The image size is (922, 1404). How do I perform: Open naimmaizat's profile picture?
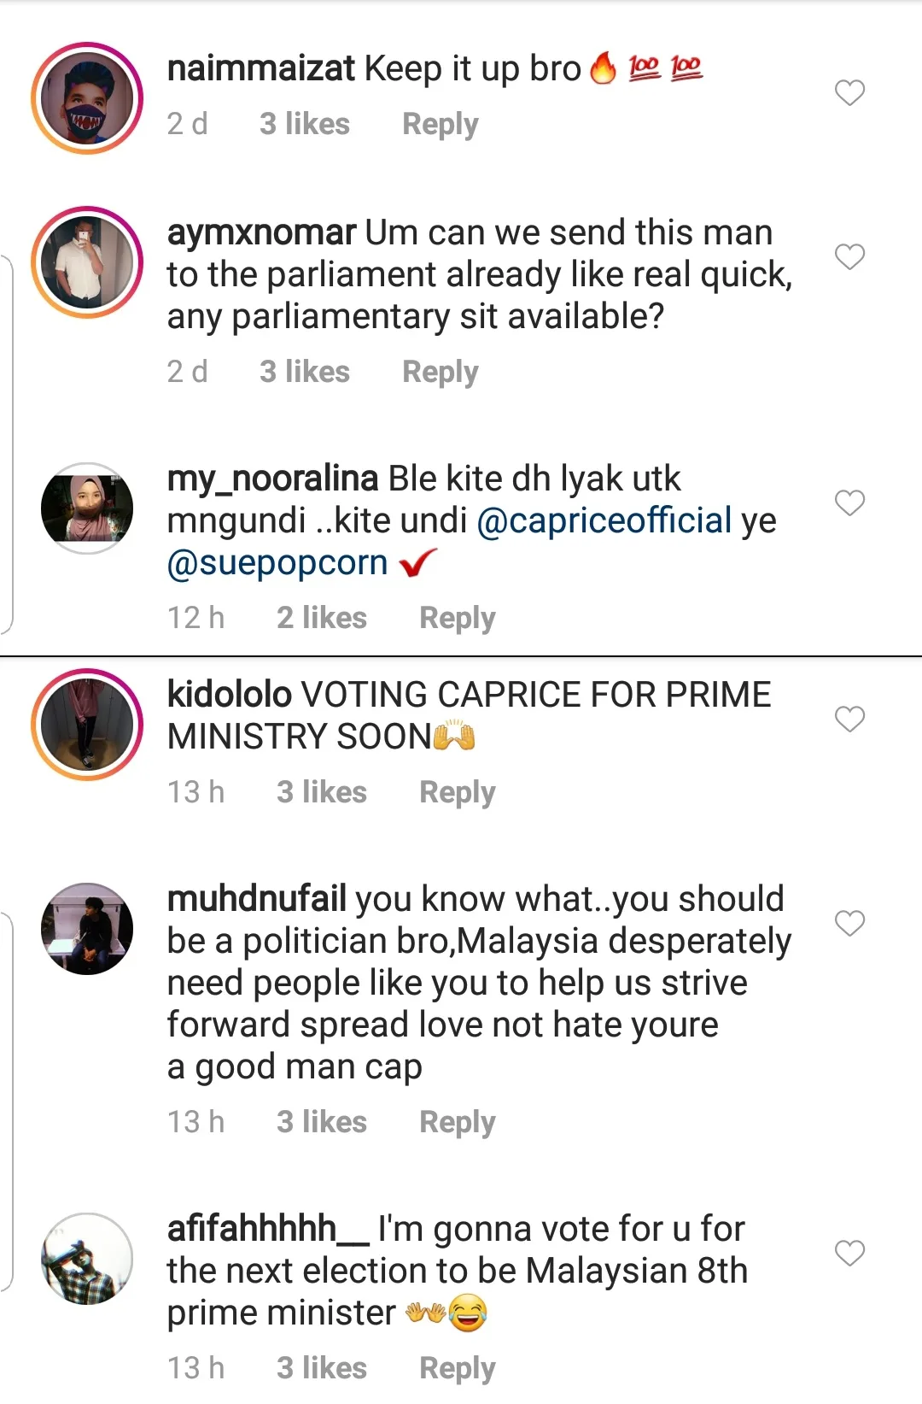click(87, 98)
